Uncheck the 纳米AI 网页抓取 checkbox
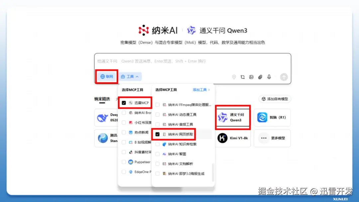 [x=158, y=134]
